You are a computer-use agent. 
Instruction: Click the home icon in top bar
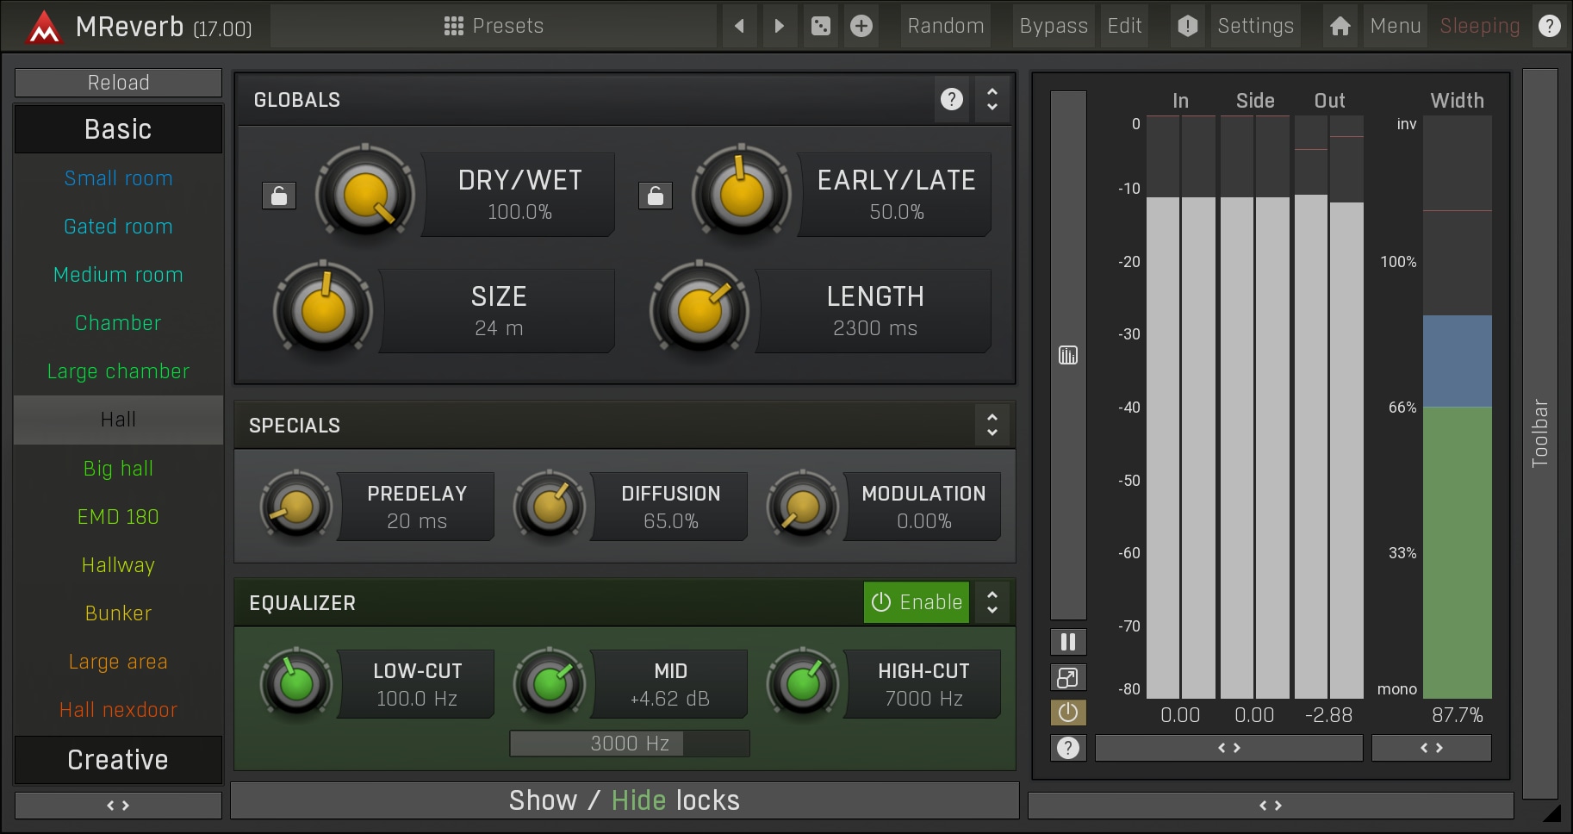pyautogui.click(x=1340, y=26)
